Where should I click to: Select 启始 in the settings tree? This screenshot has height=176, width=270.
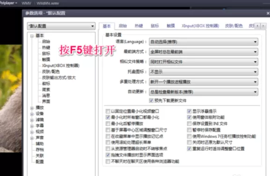46,42
